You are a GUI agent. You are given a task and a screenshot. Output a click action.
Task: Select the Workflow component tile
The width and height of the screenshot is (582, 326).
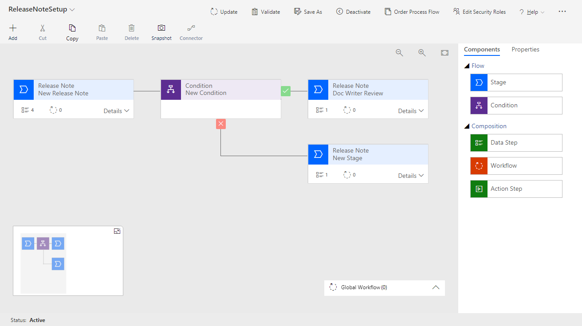tap(516, 166)
